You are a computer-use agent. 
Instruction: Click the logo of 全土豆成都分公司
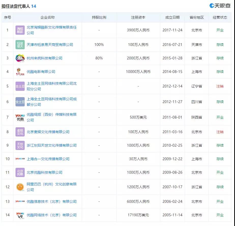20,102
